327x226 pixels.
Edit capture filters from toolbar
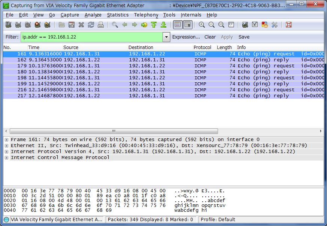coord(245,25)
